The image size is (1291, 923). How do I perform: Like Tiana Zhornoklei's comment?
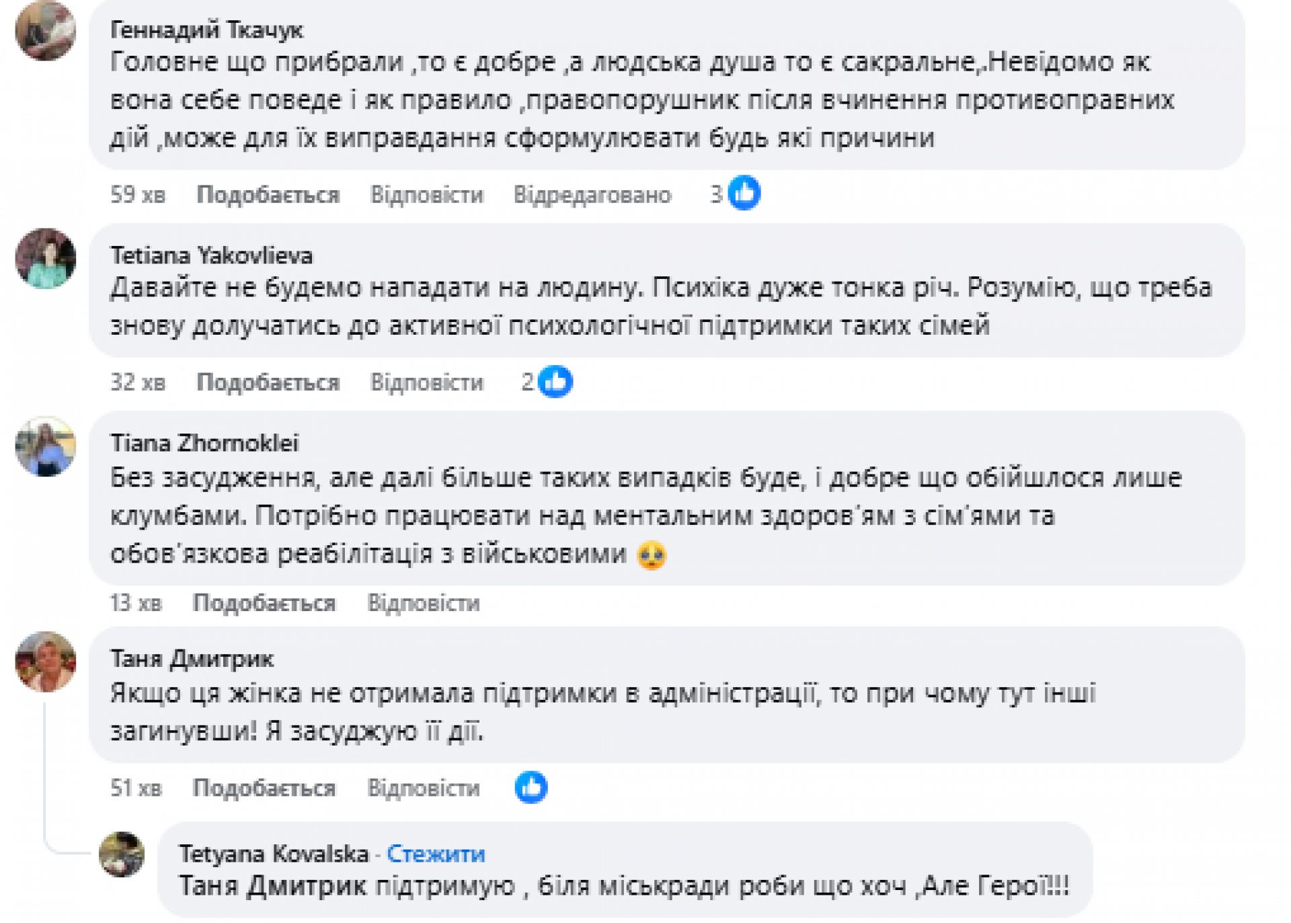[264, 603]
